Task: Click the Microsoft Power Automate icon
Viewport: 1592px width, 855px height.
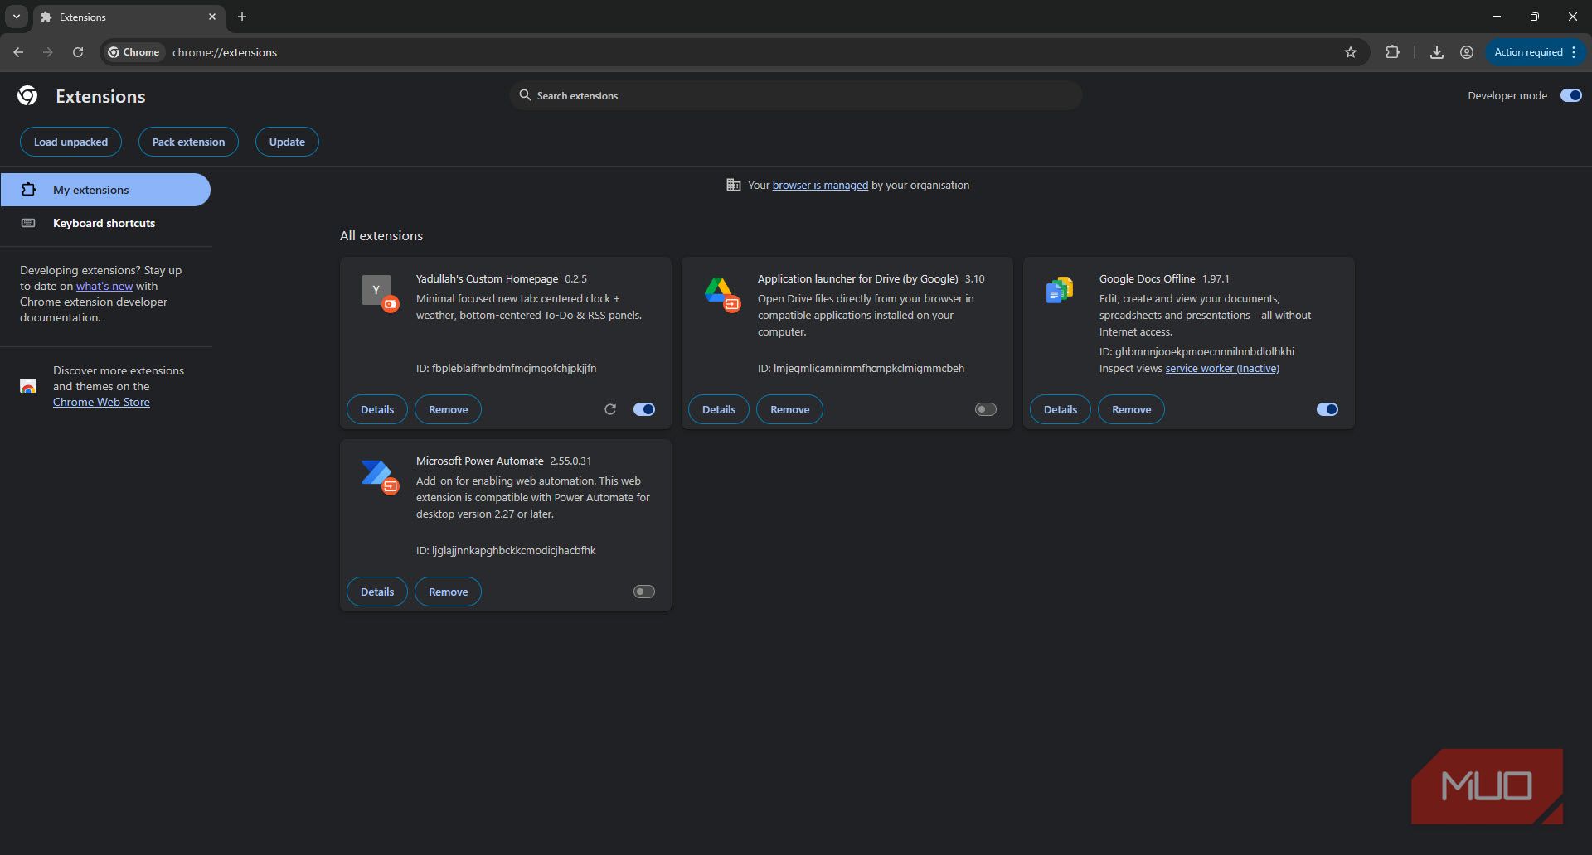Action: (x=379, y=476)
